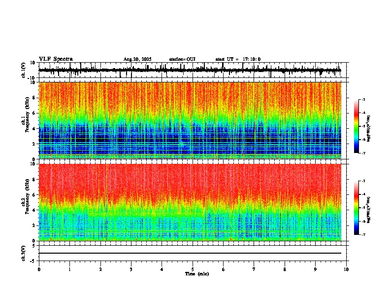
Task: Click time axis tick label "4"
Action: click(162, 269)
